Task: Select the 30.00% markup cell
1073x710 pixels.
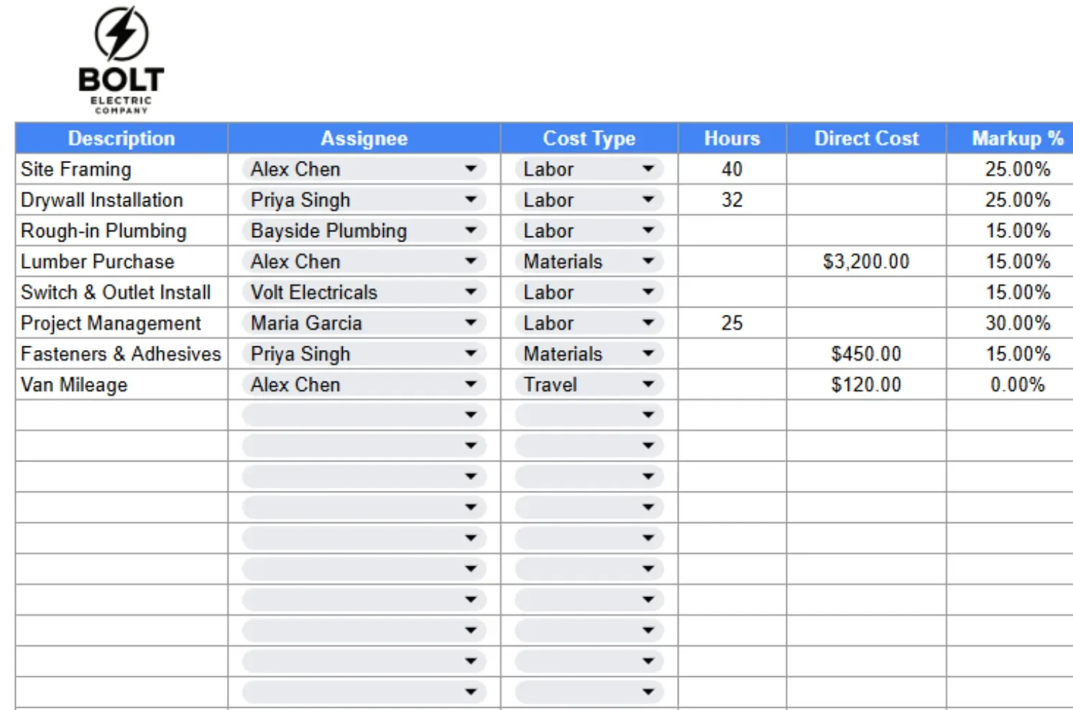Action: pos(1016,323)
